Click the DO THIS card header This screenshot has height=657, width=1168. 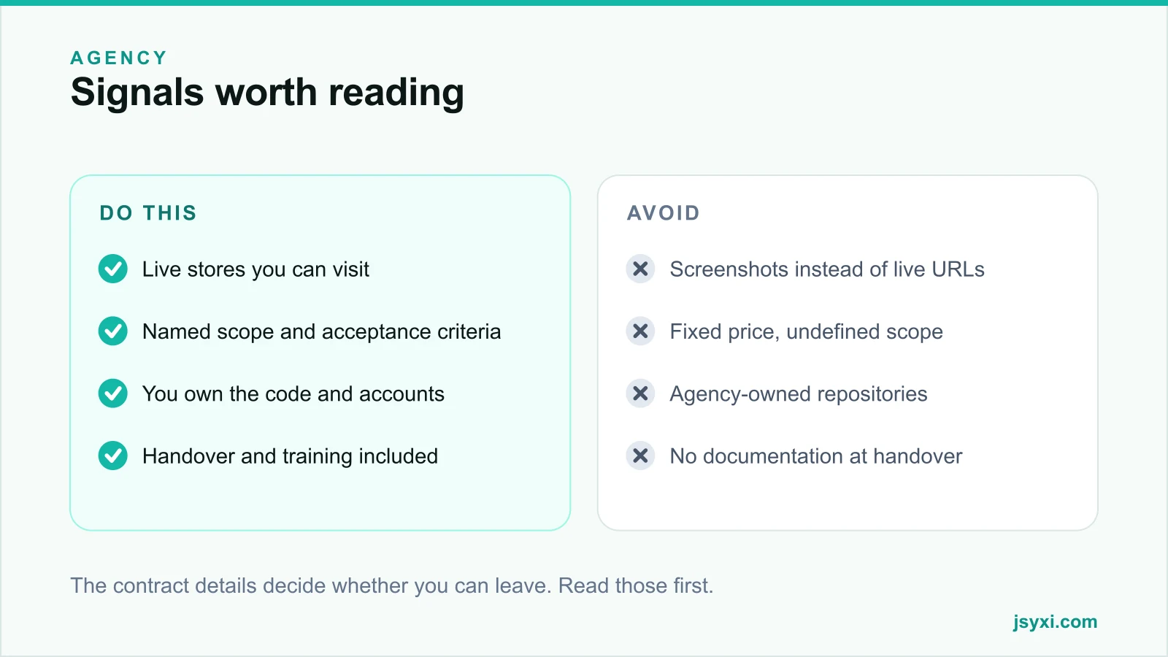click(x=148, y=213)
